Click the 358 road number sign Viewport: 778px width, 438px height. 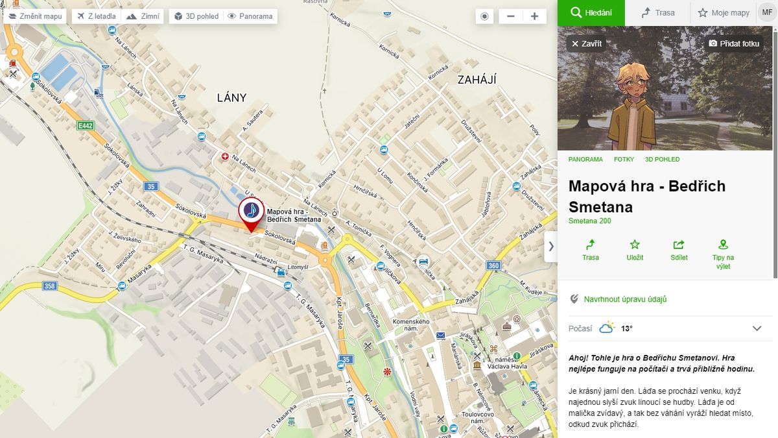tap(49, 286)
